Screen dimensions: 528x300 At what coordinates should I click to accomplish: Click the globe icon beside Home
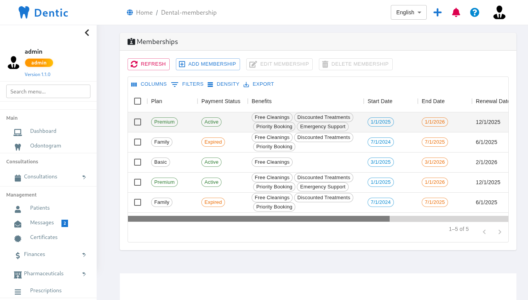pos(130,12)
